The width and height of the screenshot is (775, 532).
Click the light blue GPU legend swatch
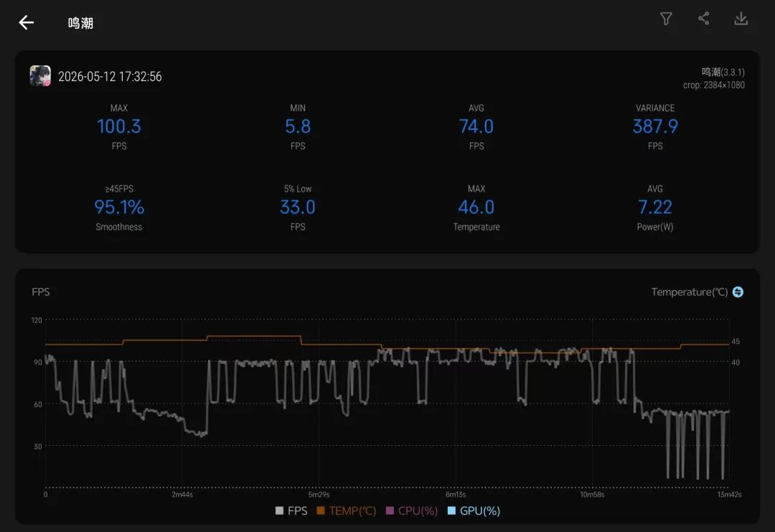(451, 510)
